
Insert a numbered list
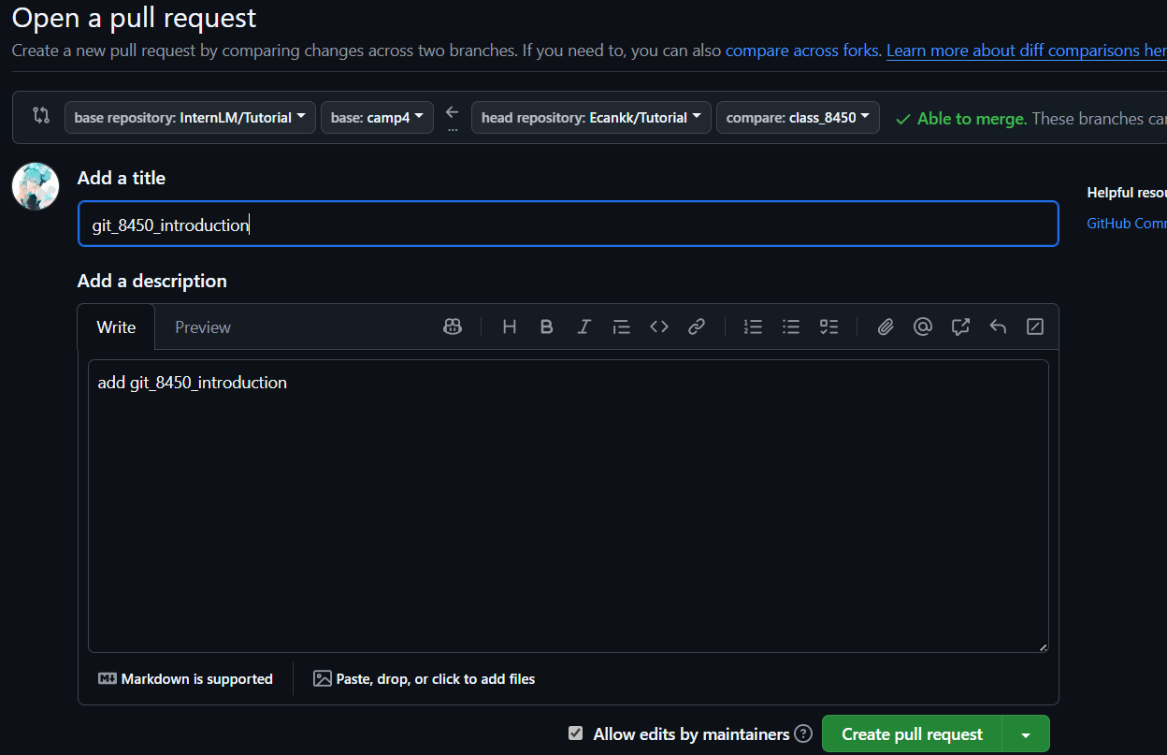753,327
